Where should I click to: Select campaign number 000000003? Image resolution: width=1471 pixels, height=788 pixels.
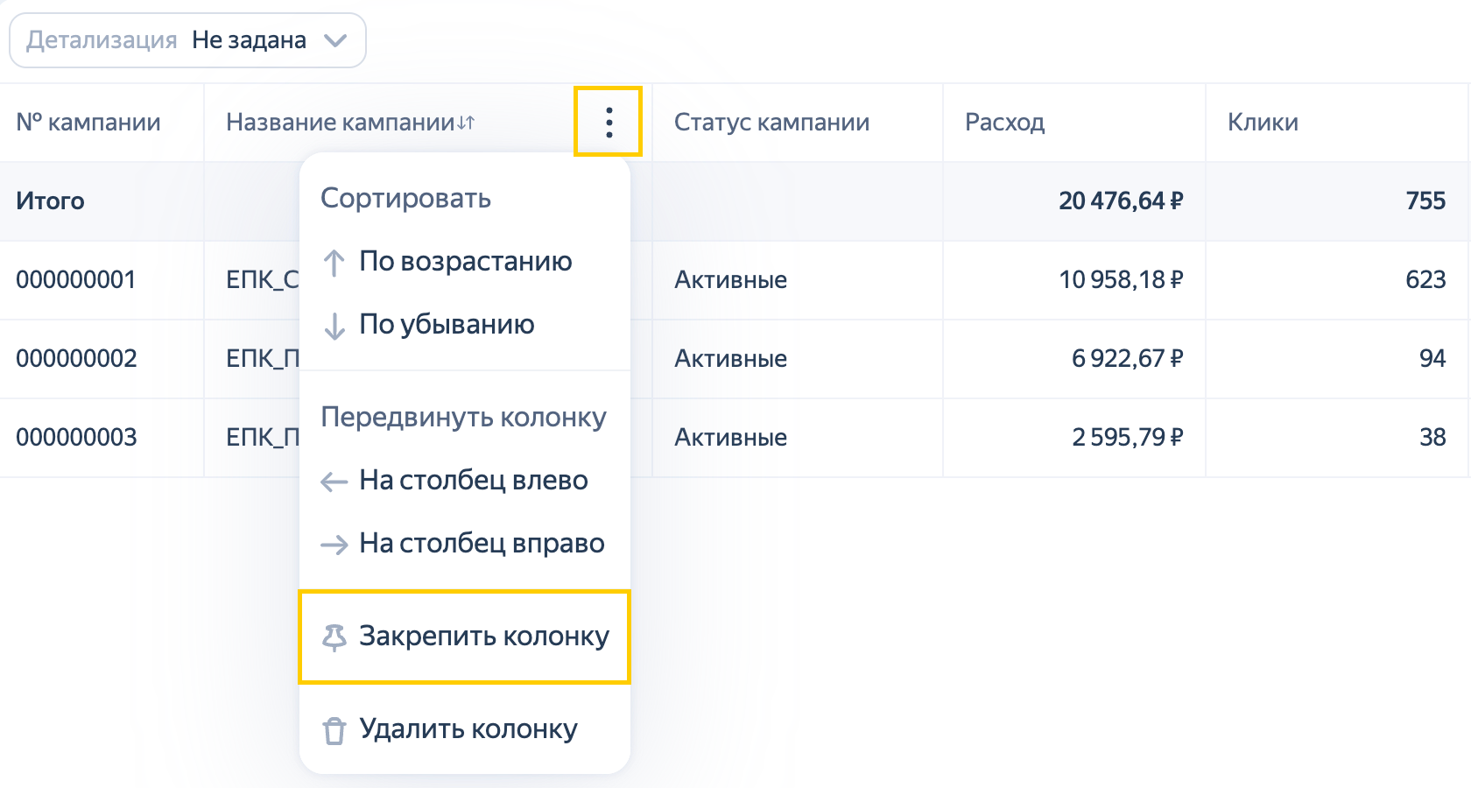click(76, 438)
